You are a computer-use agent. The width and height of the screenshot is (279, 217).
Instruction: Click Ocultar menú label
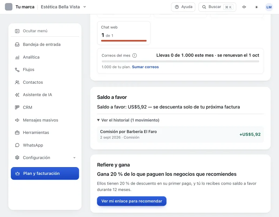point(35,31)
